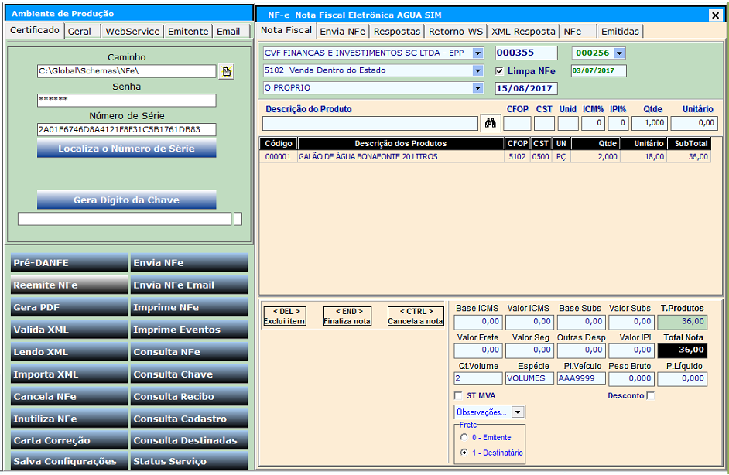
Task: Click the Cancela NFe button
Action: coord(70,396)
